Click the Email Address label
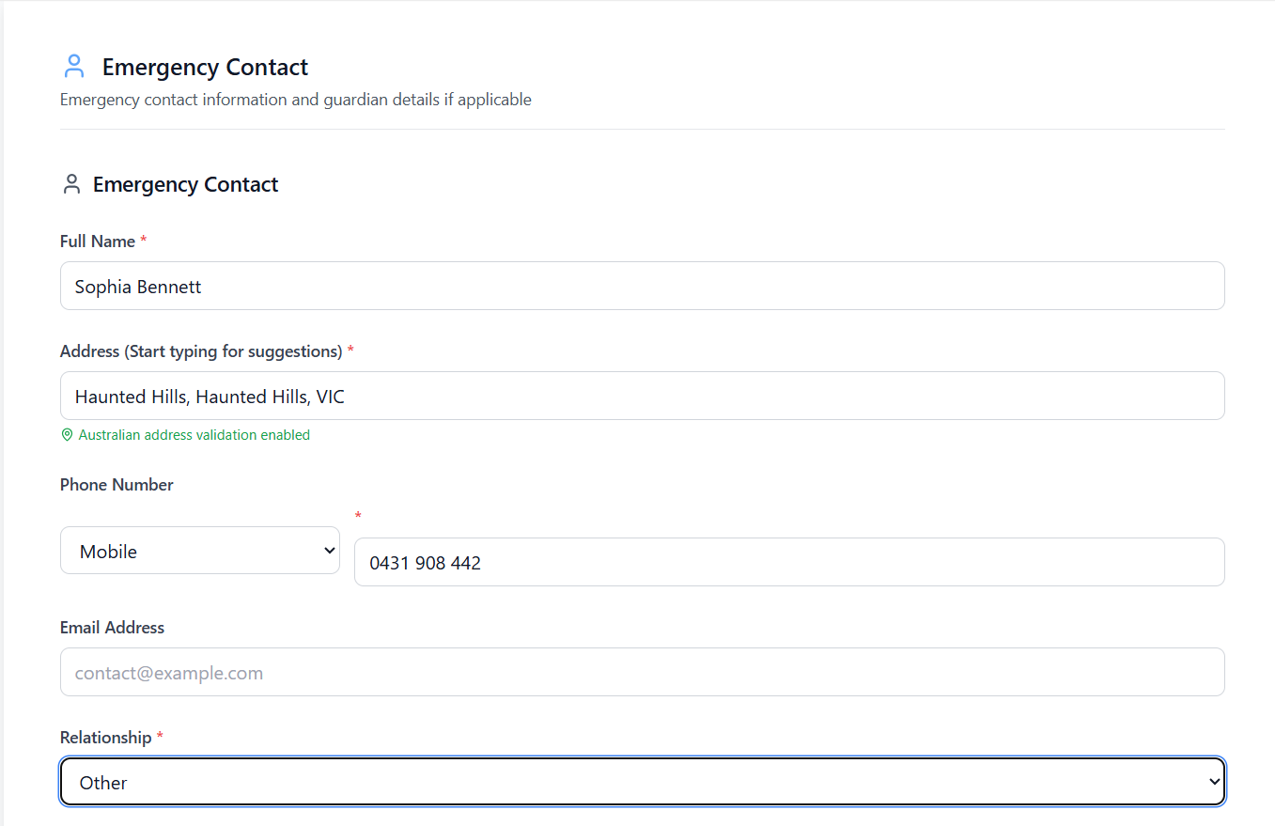The height and width of the screenshot is (826, 1275). pos(112,627)
